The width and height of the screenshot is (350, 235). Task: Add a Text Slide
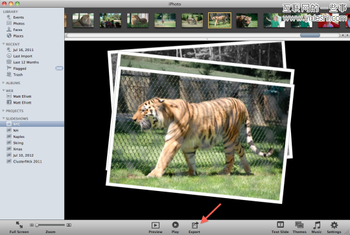tap(280, 227)
